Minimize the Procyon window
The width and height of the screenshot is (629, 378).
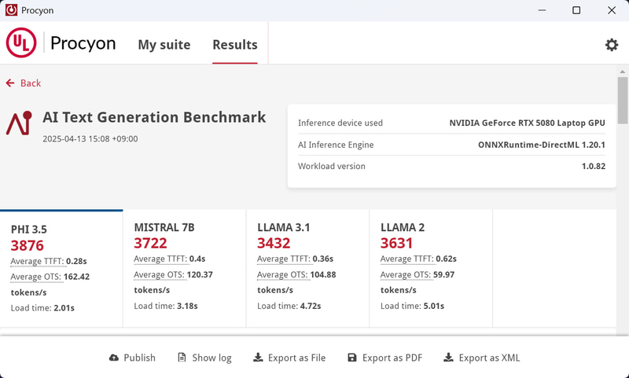pyautogui.click(x=542, y=10)
